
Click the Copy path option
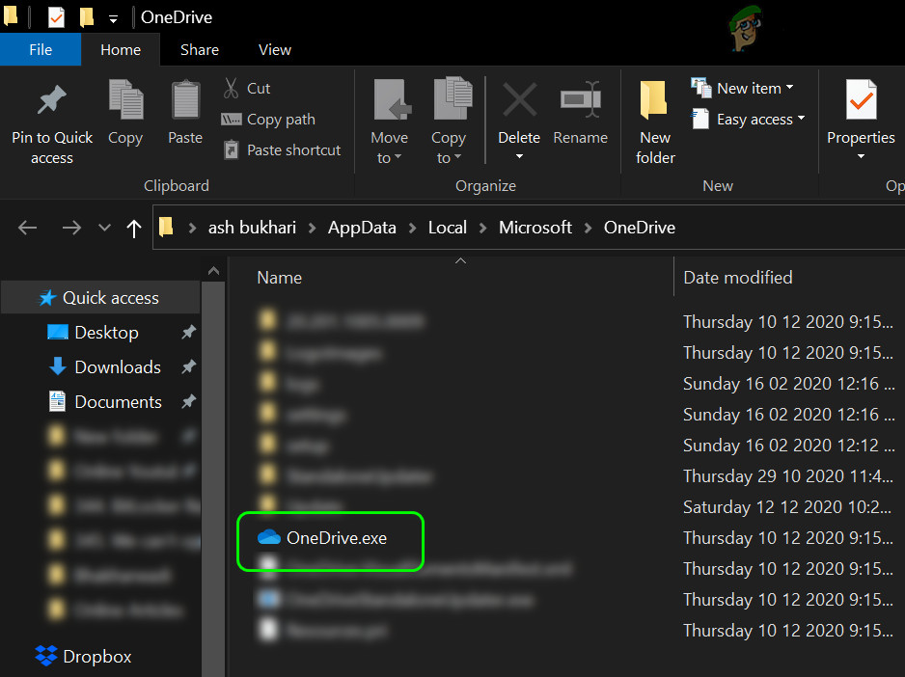tap(268, 119)
